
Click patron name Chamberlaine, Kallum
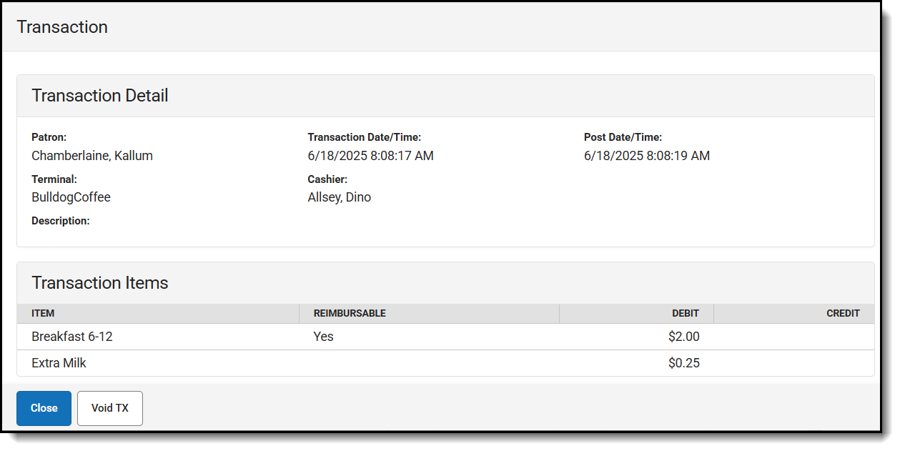coord(92,156)
